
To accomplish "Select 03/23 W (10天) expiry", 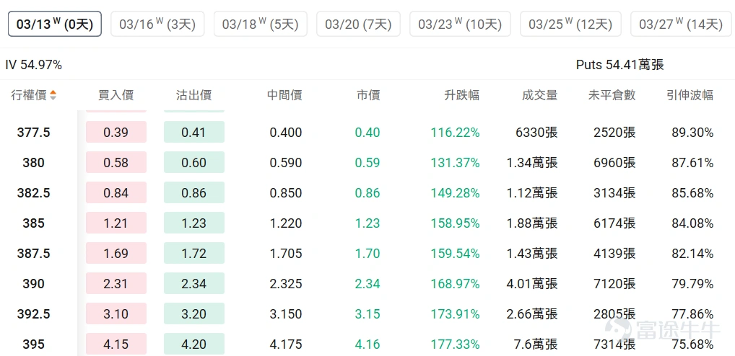I will (x=461, y=24).
